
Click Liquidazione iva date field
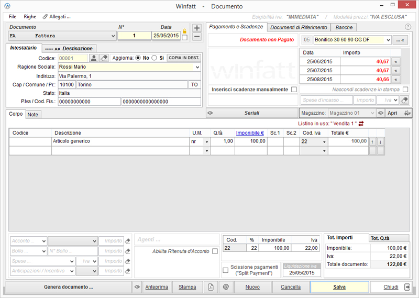click(302, 273)
